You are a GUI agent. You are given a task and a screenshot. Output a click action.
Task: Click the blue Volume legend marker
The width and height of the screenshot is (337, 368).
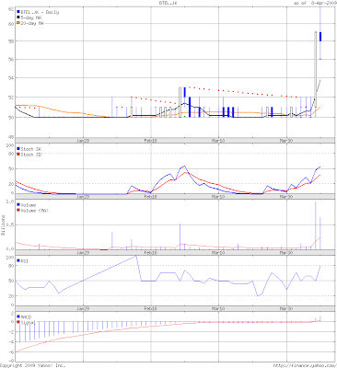[18, 205]
